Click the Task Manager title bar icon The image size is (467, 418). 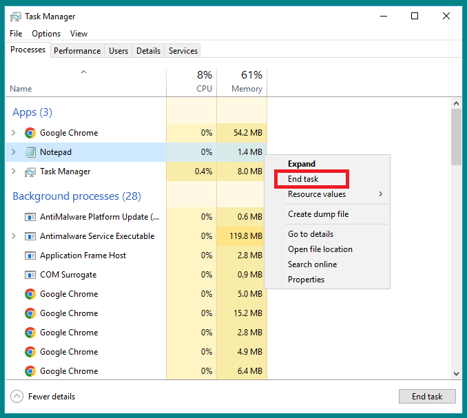pos(15,17)
